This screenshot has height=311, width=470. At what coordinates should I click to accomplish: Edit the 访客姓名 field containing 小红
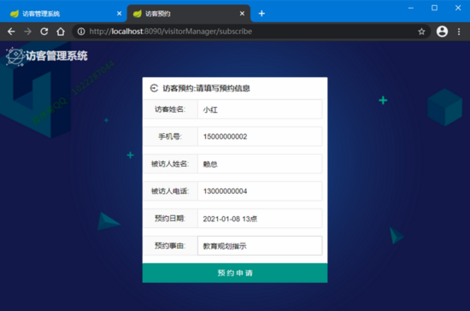(x=260, y=109)
